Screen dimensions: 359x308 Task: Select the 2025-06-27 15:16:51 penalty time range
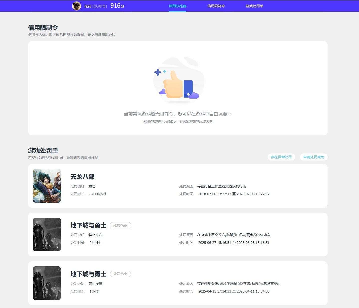pyautogui.click(x=234, y=243)
